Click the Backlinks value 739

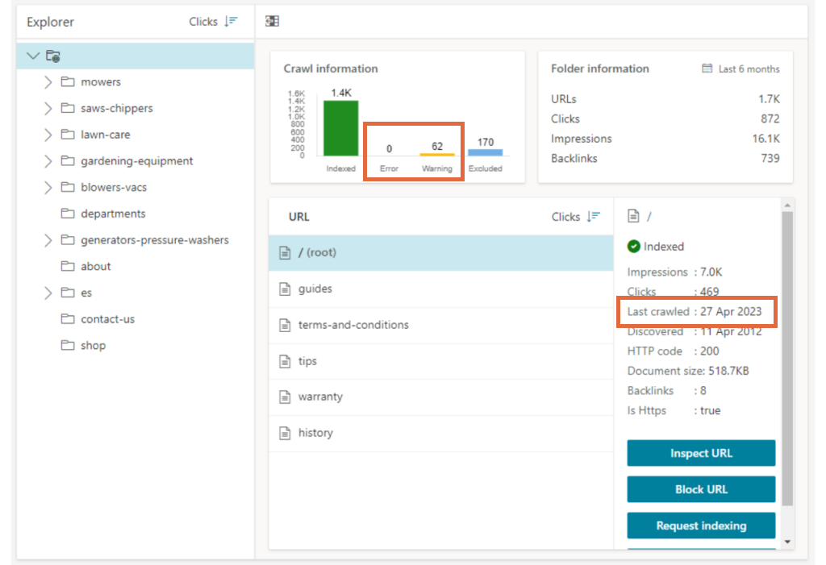click(x=770, y=158)
